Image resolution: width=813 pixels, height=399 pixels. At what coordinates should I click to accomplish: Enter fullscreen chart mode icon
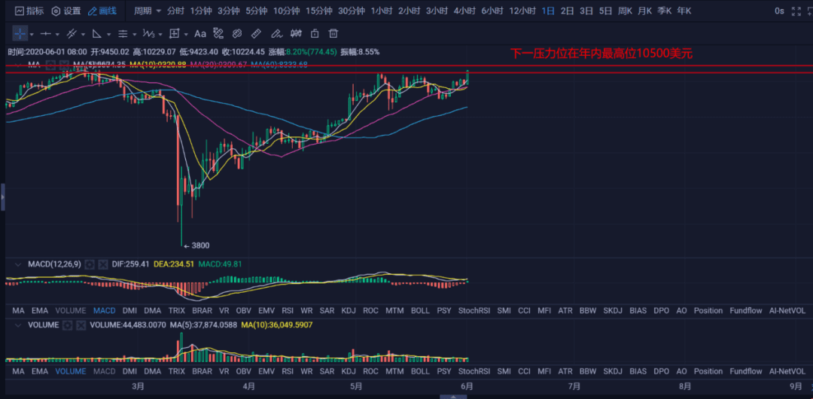(796, 11)
